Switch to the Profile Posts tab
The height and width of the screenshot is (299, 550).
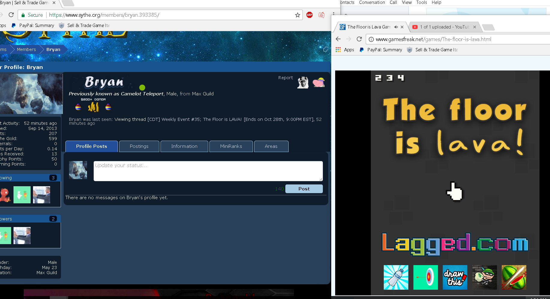click(x=92, y=146)
